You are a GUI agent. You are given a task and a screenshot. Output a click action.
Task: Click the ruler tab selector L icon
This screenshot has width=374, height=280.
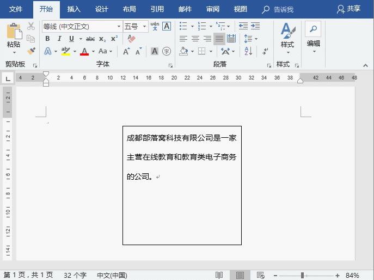pos(8,78)
